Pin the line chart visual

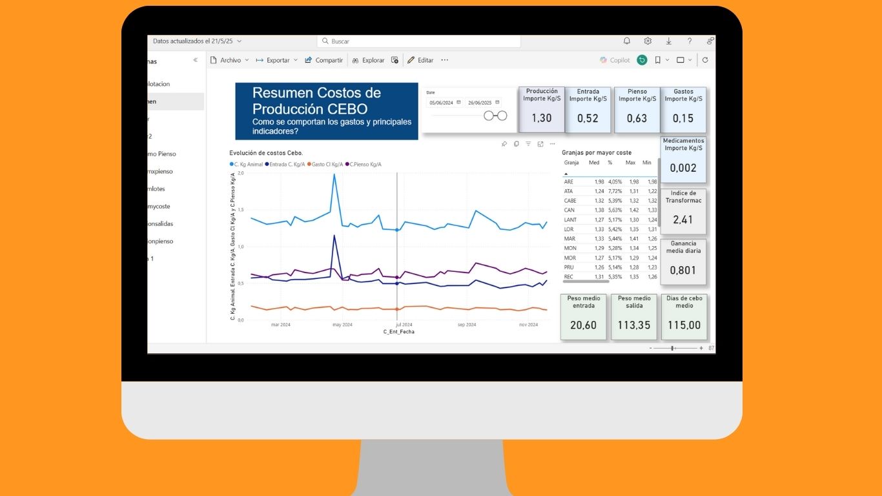click(504, 144)
